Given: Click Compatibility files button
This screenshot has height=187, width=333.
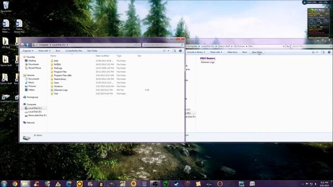Looking at the screenshot, I should (x=73, y=51).
